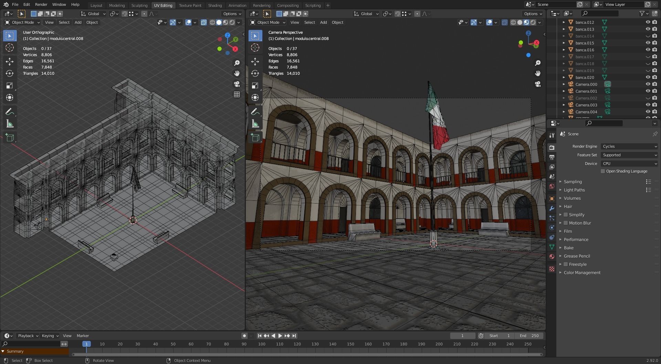The width and height of the screenshot is (661, 364).
Task: Open the Texture properties checker tab
Action: click(552, 269)
